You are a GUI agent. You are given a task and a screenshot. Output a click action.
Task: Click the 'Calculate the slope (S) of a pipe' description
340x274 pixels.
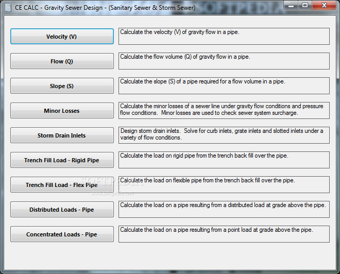224,85
